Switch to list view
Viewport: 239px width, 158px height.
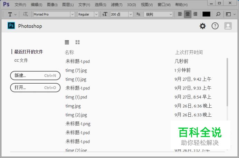(67, 42)
